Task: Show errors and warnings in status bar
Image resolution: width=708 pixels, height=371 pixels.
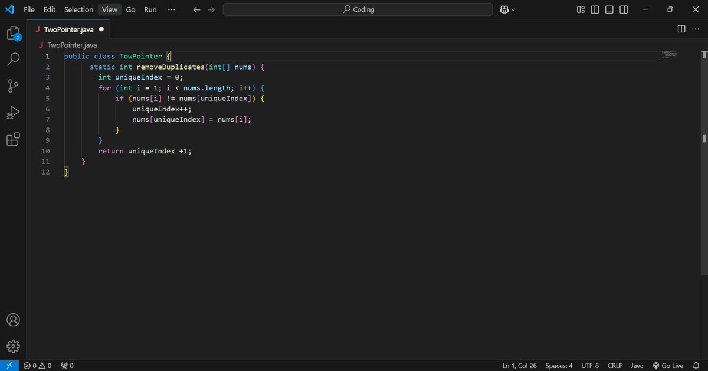Action: (x=37, y=366)
